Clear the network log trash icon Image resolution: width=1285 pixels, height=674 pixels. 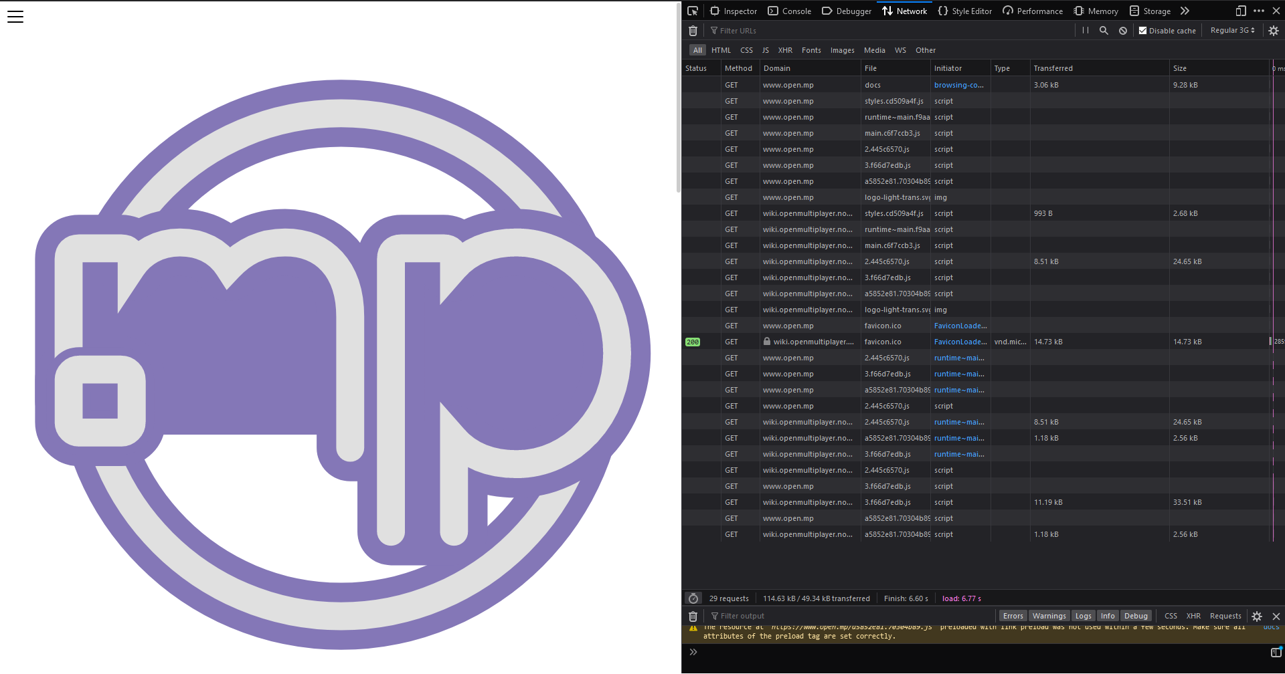(693, 31)
